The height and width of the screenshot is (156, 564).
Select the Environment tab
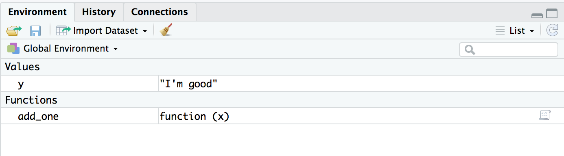click(37, 12)
